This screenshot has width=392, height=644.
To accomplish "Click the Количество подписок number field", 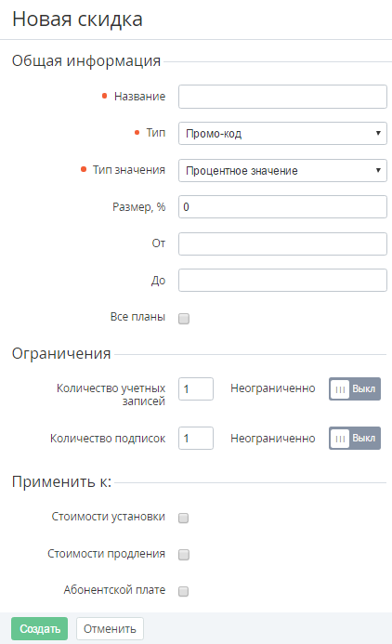I will tap(196, 438).
